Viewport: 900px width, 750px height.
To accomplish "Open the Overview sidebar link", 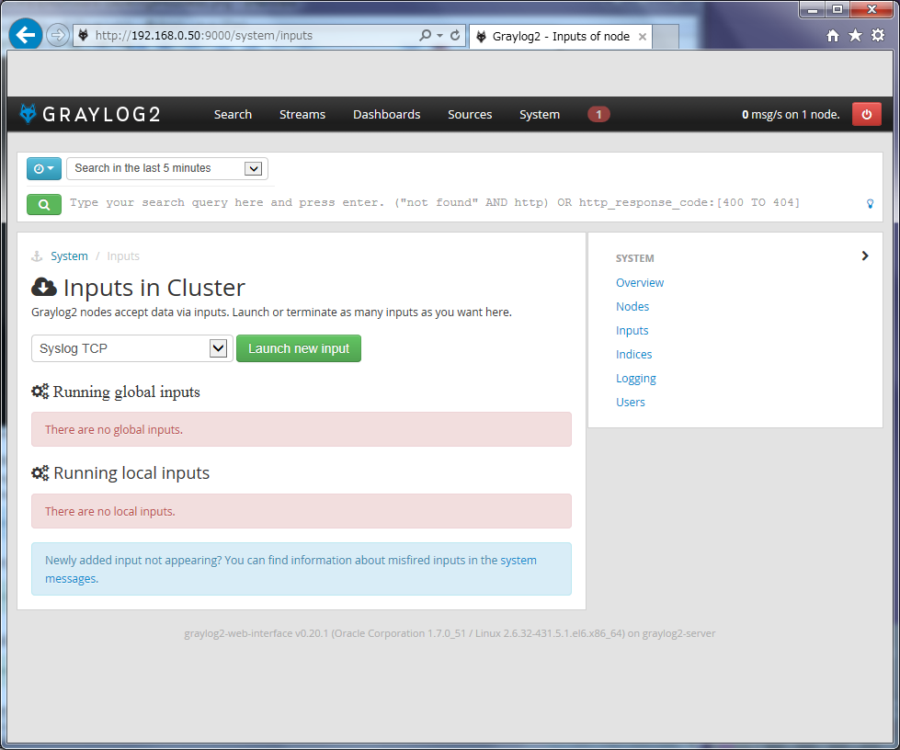I will click(x=640, y=283).
